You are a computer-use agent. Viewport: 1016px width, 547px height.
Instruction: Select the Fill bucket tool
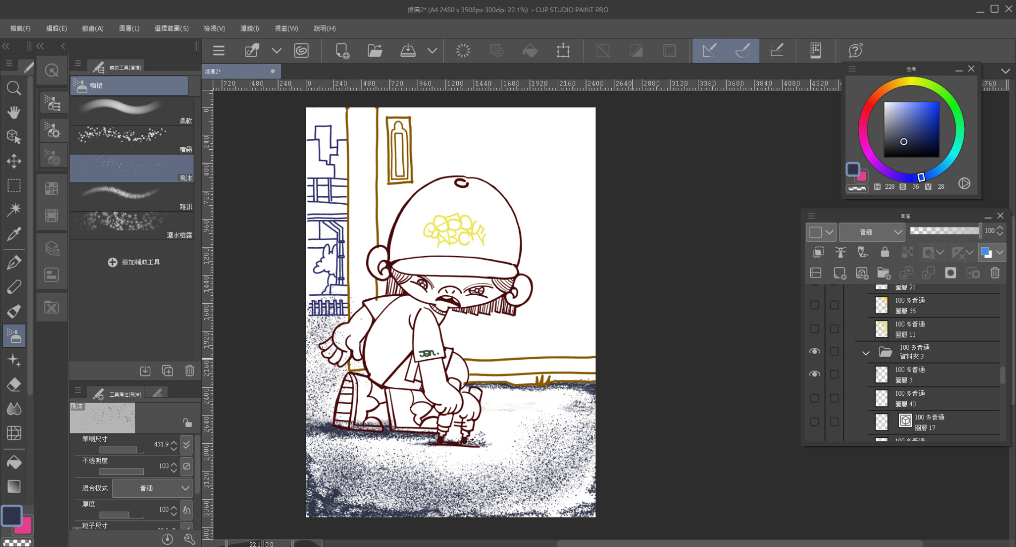14,462
